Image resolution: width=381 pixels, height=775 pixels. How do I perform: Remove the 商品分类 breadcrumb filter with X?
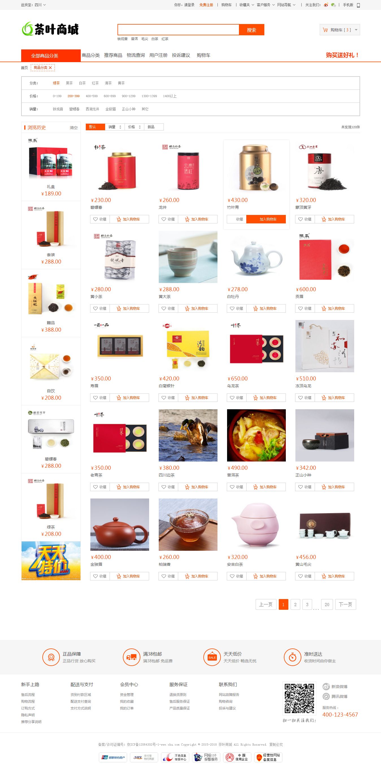pos(50,68)
